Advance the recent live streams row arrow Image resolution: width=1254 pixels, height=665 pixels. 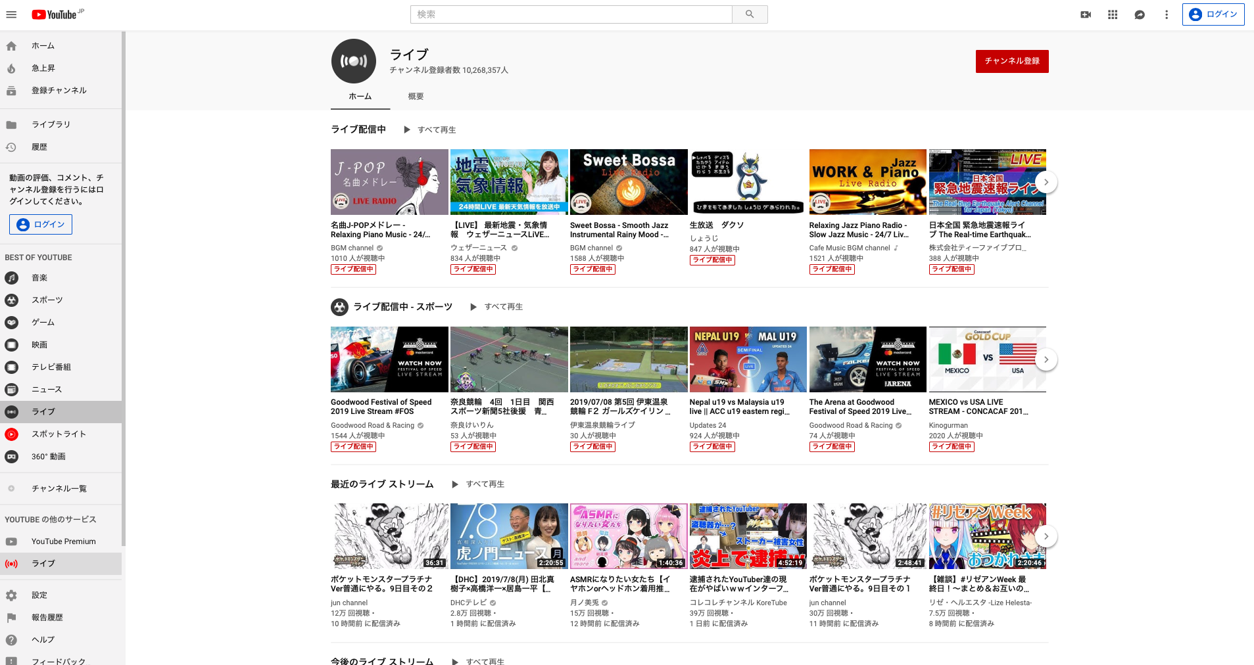[1046, 536]
